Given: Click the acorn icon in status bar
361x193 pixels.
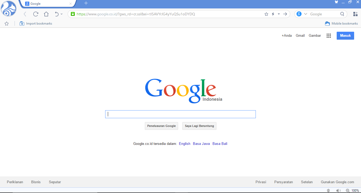Looking at the screenshot, I should tap(328, 190).
